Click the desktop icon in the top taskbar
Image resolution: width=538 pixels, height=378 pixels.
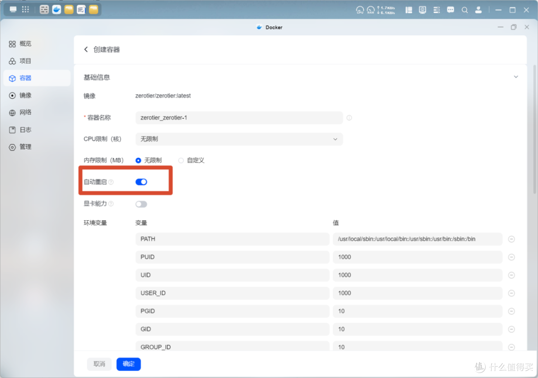pos(13,9)
